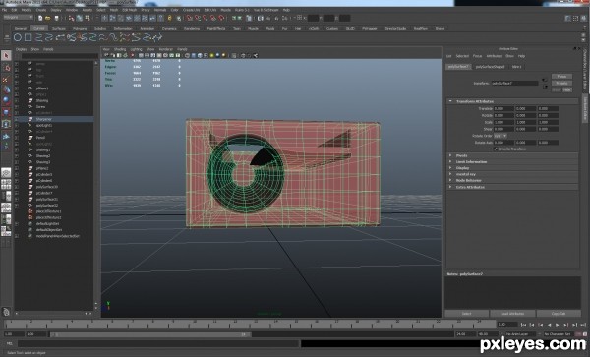This screenshot has height=357, width=590.
Task: Click the play forward button
Action: pos(558,325)
